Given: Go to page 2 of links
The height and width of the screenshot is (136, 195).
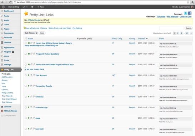Looking at the screenshot, I should 178,33.
